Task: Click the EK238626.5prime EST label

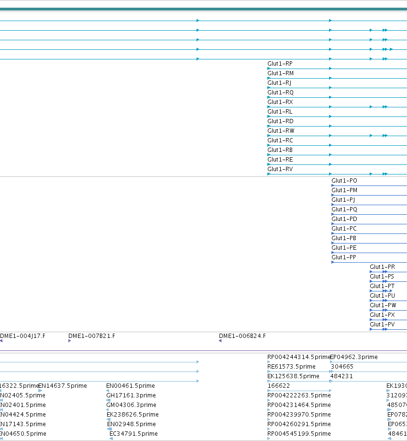Action: click(133, 414)
